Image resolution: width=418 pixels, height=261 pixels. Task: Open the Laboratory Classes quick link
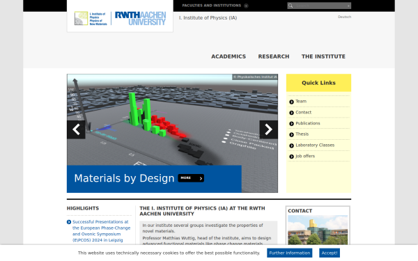point(315,145)
